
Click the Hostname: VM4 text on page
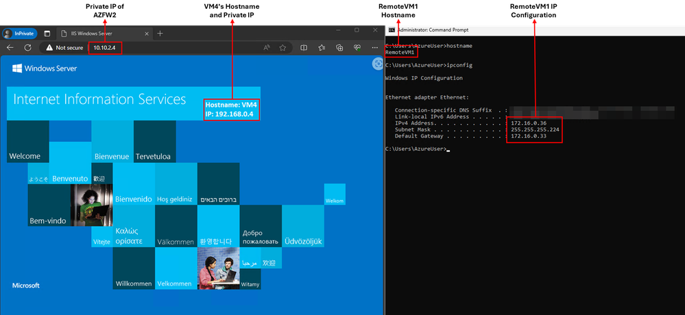(230, 105)
